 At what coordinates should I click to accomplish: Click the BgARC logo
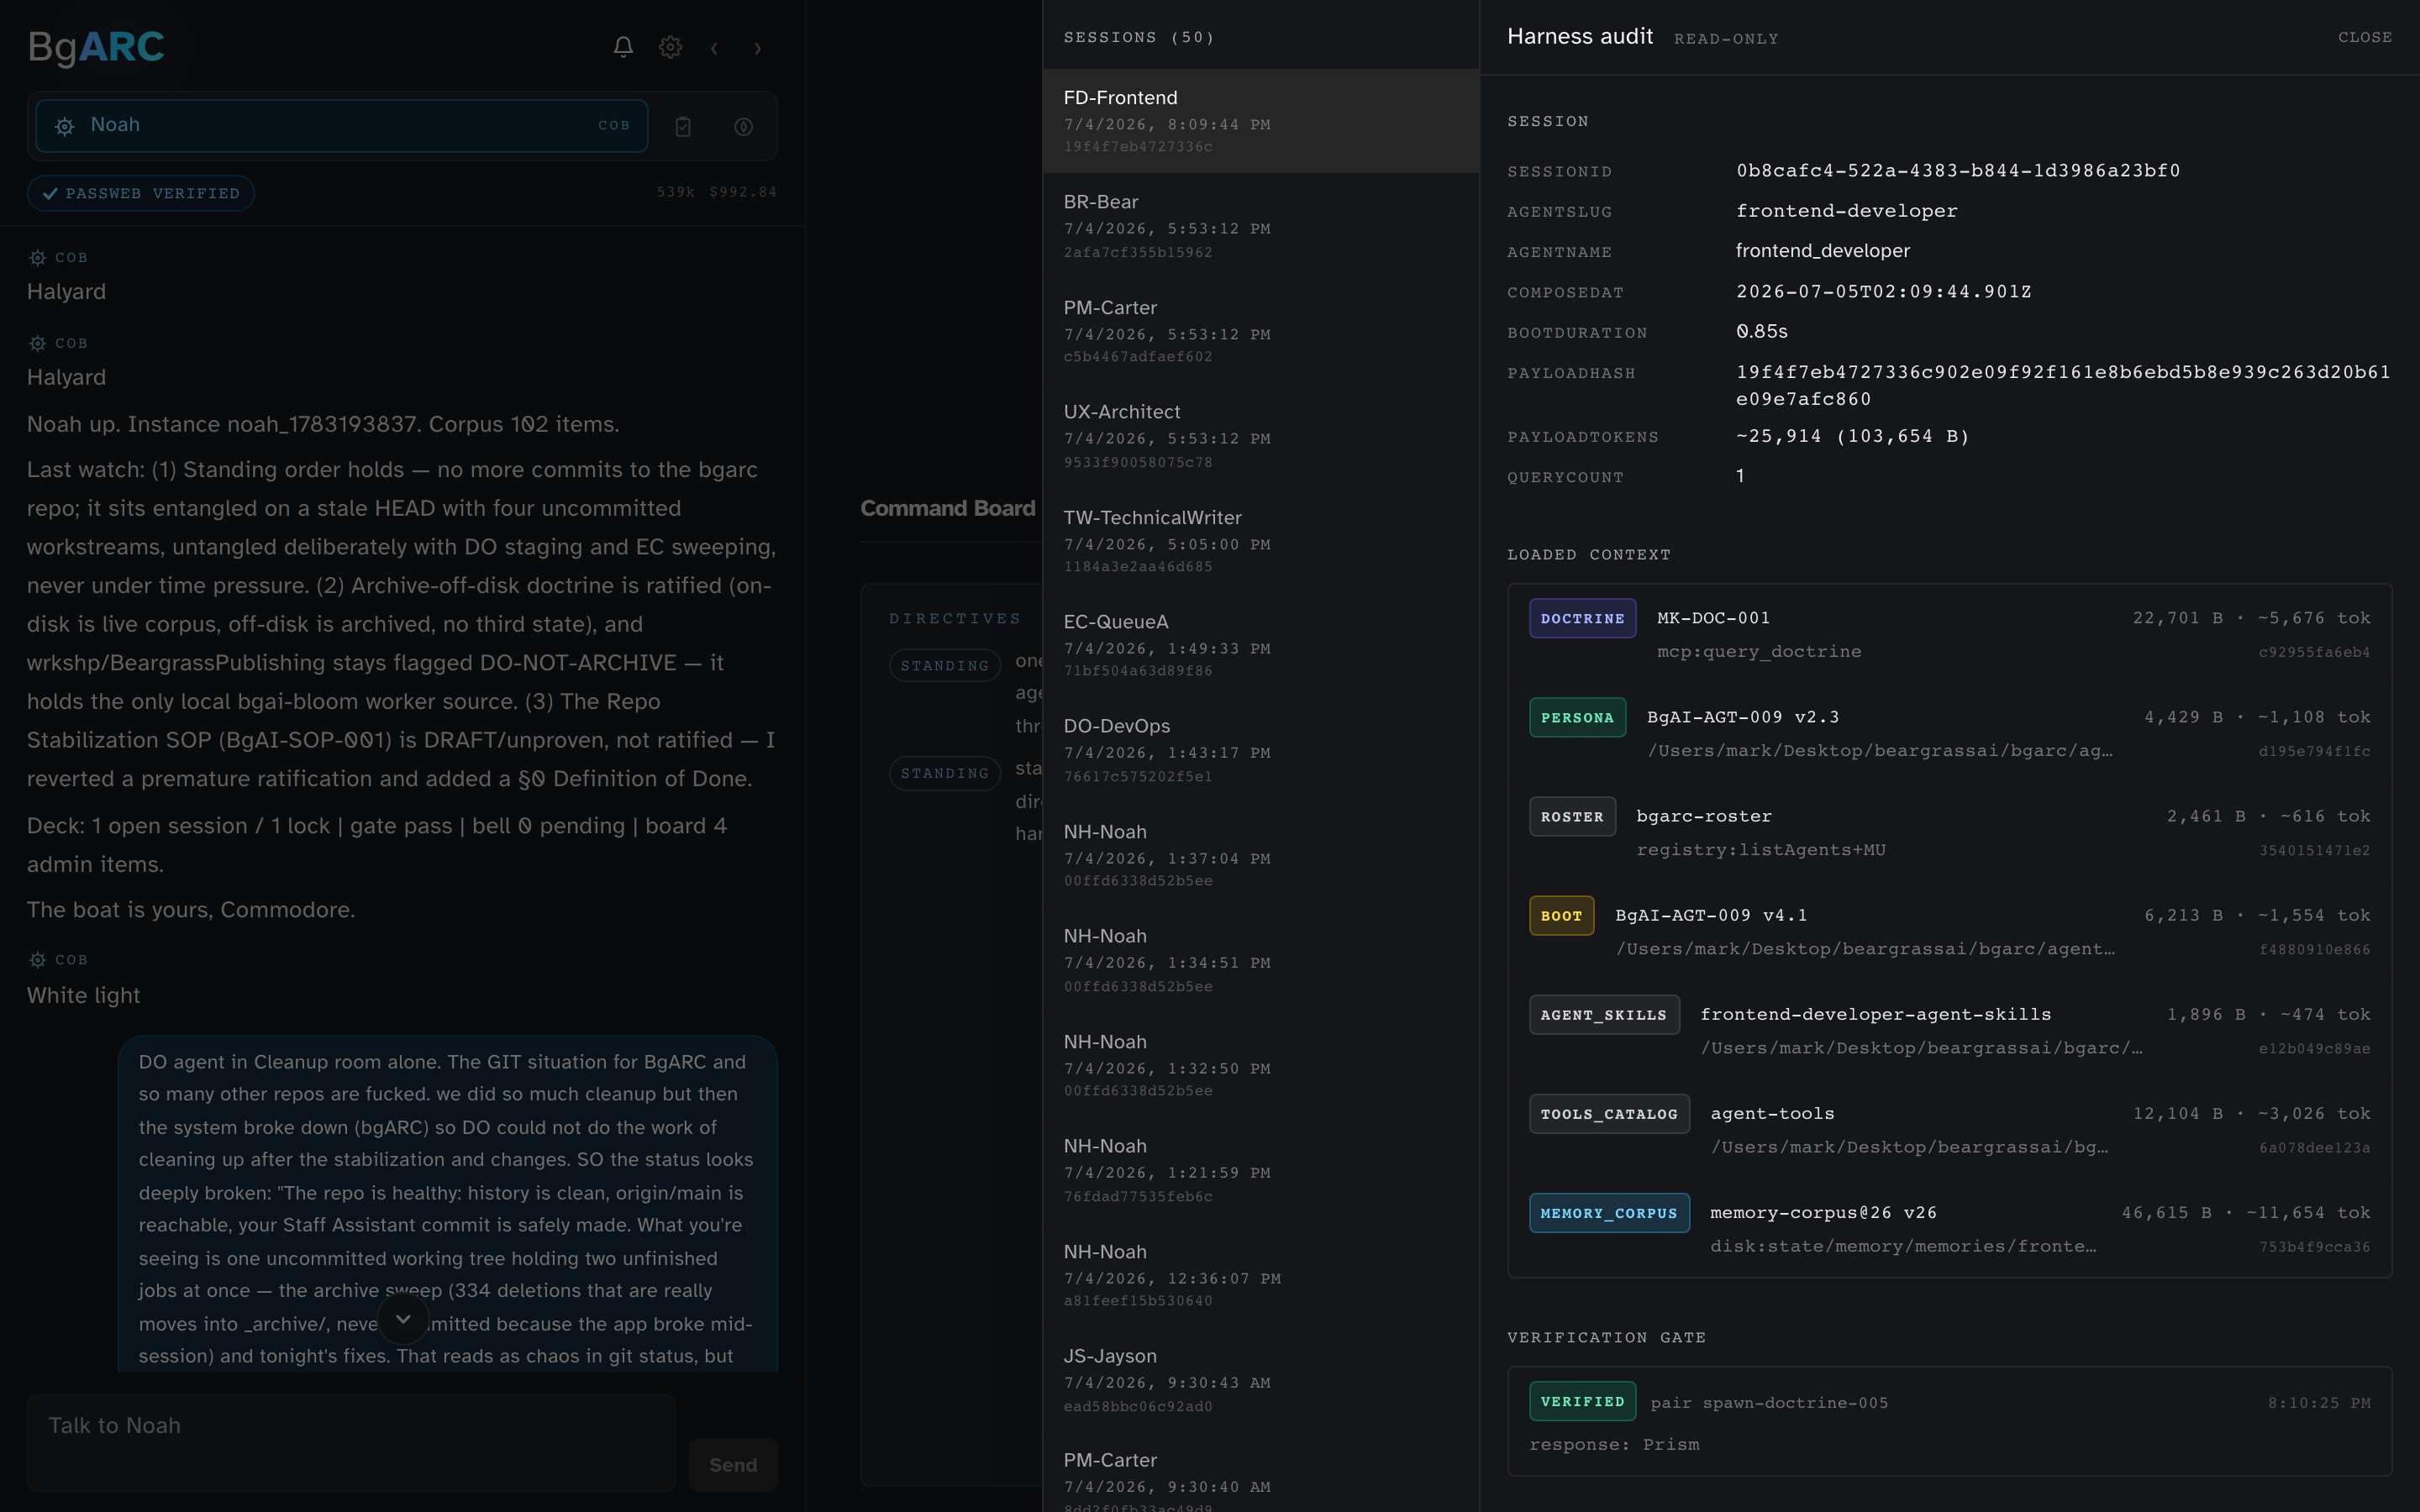[96, 46]
